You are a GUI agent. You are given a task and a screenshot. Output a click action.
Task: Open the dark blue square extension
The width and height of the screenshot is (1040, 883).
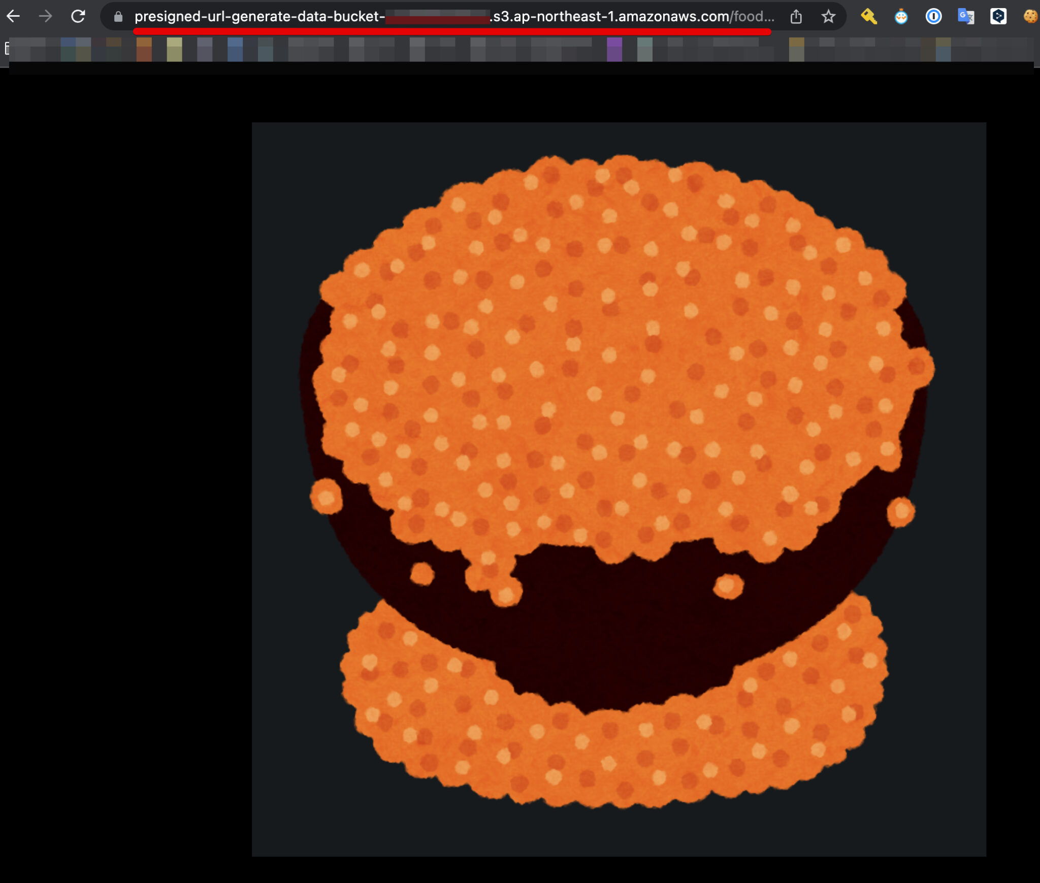point(998,17)
